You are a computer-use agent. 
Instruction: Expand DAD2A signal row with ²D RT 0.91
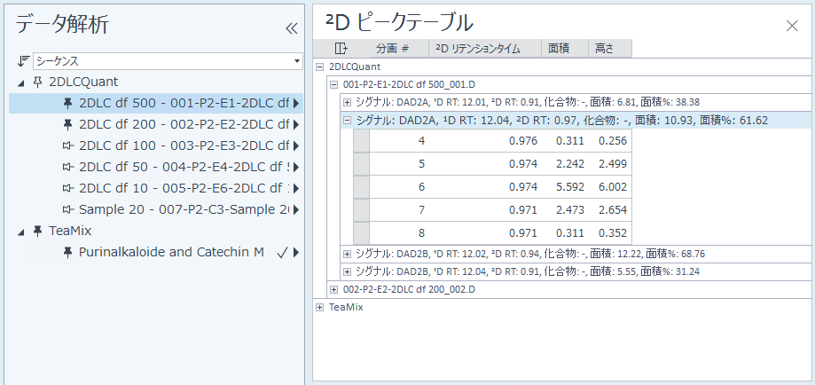click(348, 102)
